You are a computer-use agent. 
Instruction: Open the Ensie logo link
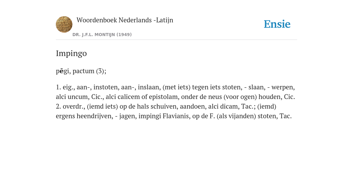277,24
